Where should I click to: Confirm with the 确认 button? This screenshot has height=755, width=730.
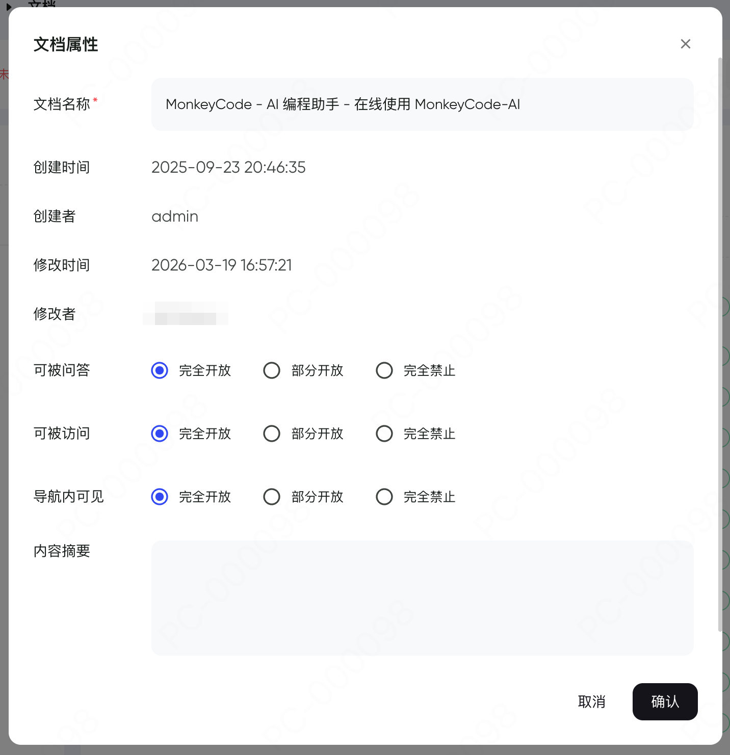tap(665, 702)
